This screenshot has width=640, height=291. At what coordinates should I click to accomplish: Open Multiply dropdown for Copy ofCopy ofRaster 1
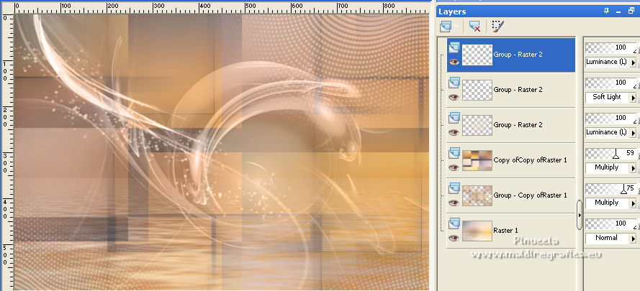(x=634, y=167)
